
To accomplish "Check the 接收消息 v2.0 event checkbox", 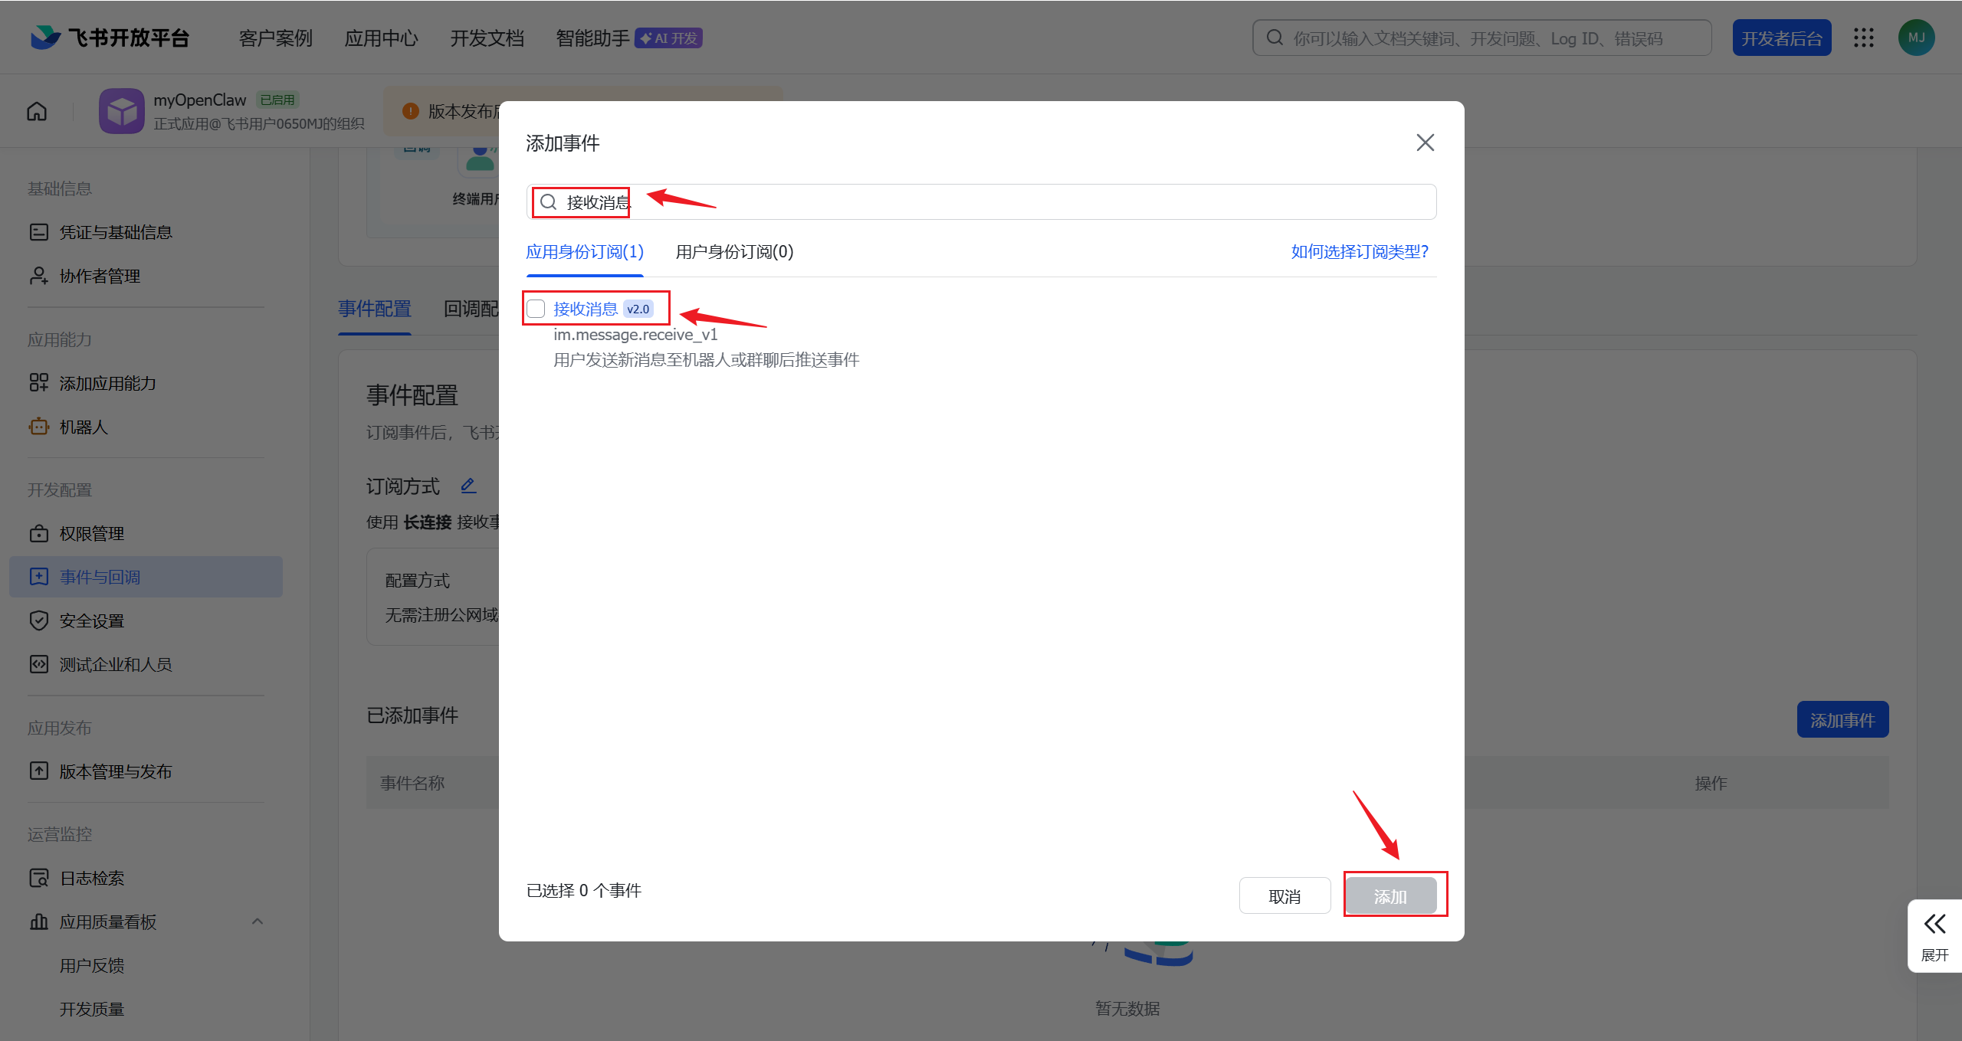I will point(536,309).
